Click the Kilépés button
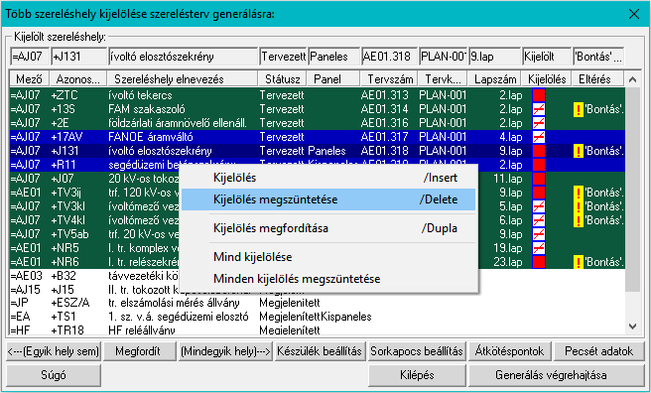 click(417, 375)
